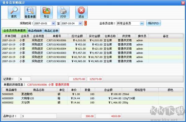Close the 业务员采购统计 window
The height and width of the screenshot is (122, 186).
(183, 3)
